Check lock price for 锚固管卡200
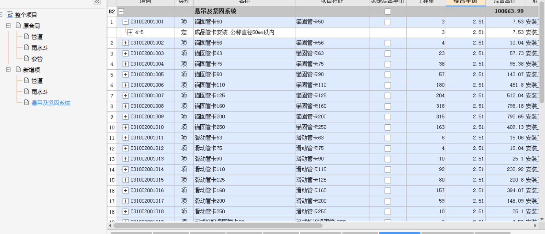This screenshot has height=234, width=545. point(388,117)
